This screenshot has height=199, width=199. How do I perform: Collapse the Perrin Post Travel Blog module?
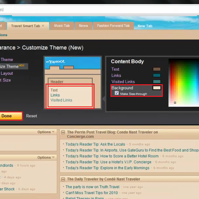pos(63,132)
